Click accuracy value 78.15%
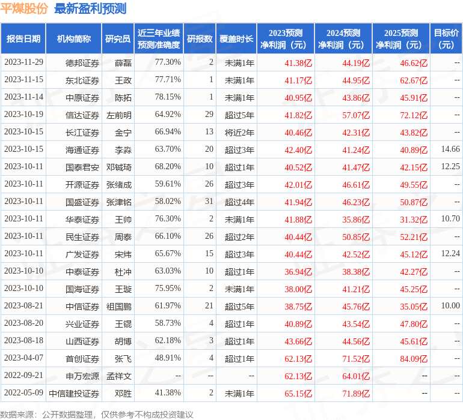This screenshot has height=420, width=463. (x=168, y=97)
